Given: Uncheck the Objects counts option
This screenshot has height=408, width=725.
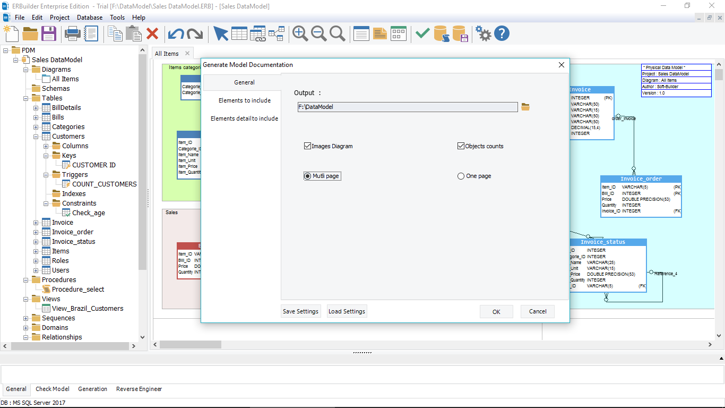Looking at the screenshot, I should [461, 146].
